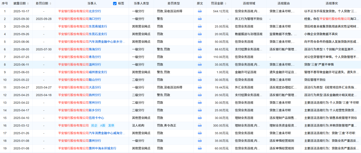Open the 发债 tag link
This screenshot has width=361, height=153.
[111, 126]
